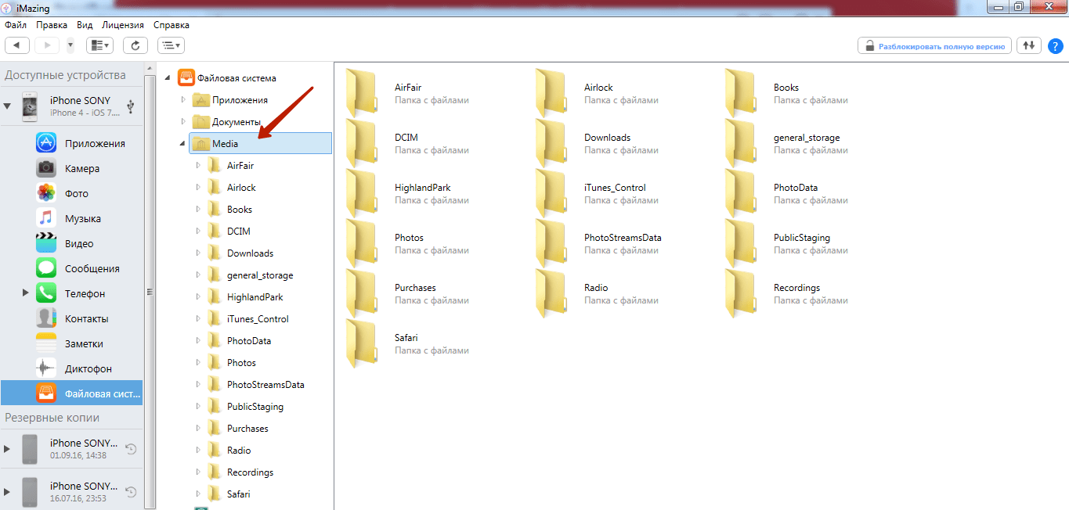This screenshot has height=510, width=1069.
Task: Open the Music (Музыка) sidebar icon
Action: [46, 218]
